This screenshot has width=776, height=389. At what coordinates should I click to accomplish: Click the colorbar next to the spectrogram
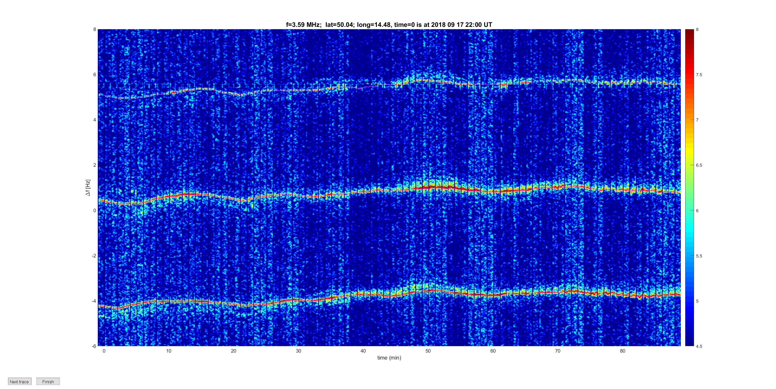(689, 188)
